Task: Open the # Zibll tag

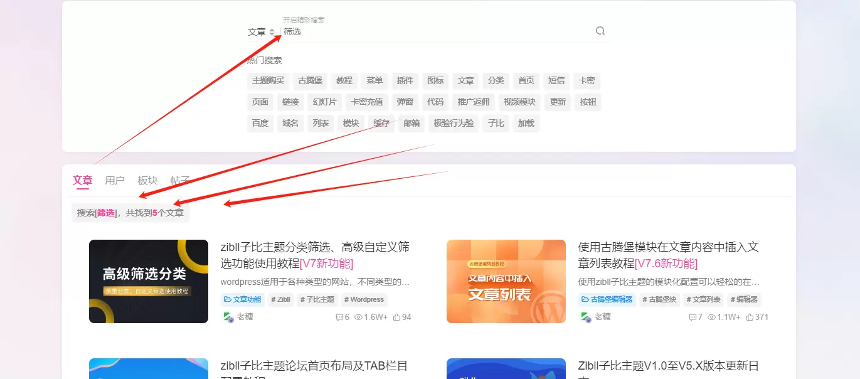Action: (x=281, y=300)
